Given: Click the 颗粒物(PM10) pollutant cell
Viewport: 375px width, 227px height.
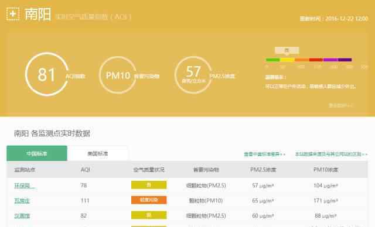Looking at the screenshot, I should (x=206, y=201).
